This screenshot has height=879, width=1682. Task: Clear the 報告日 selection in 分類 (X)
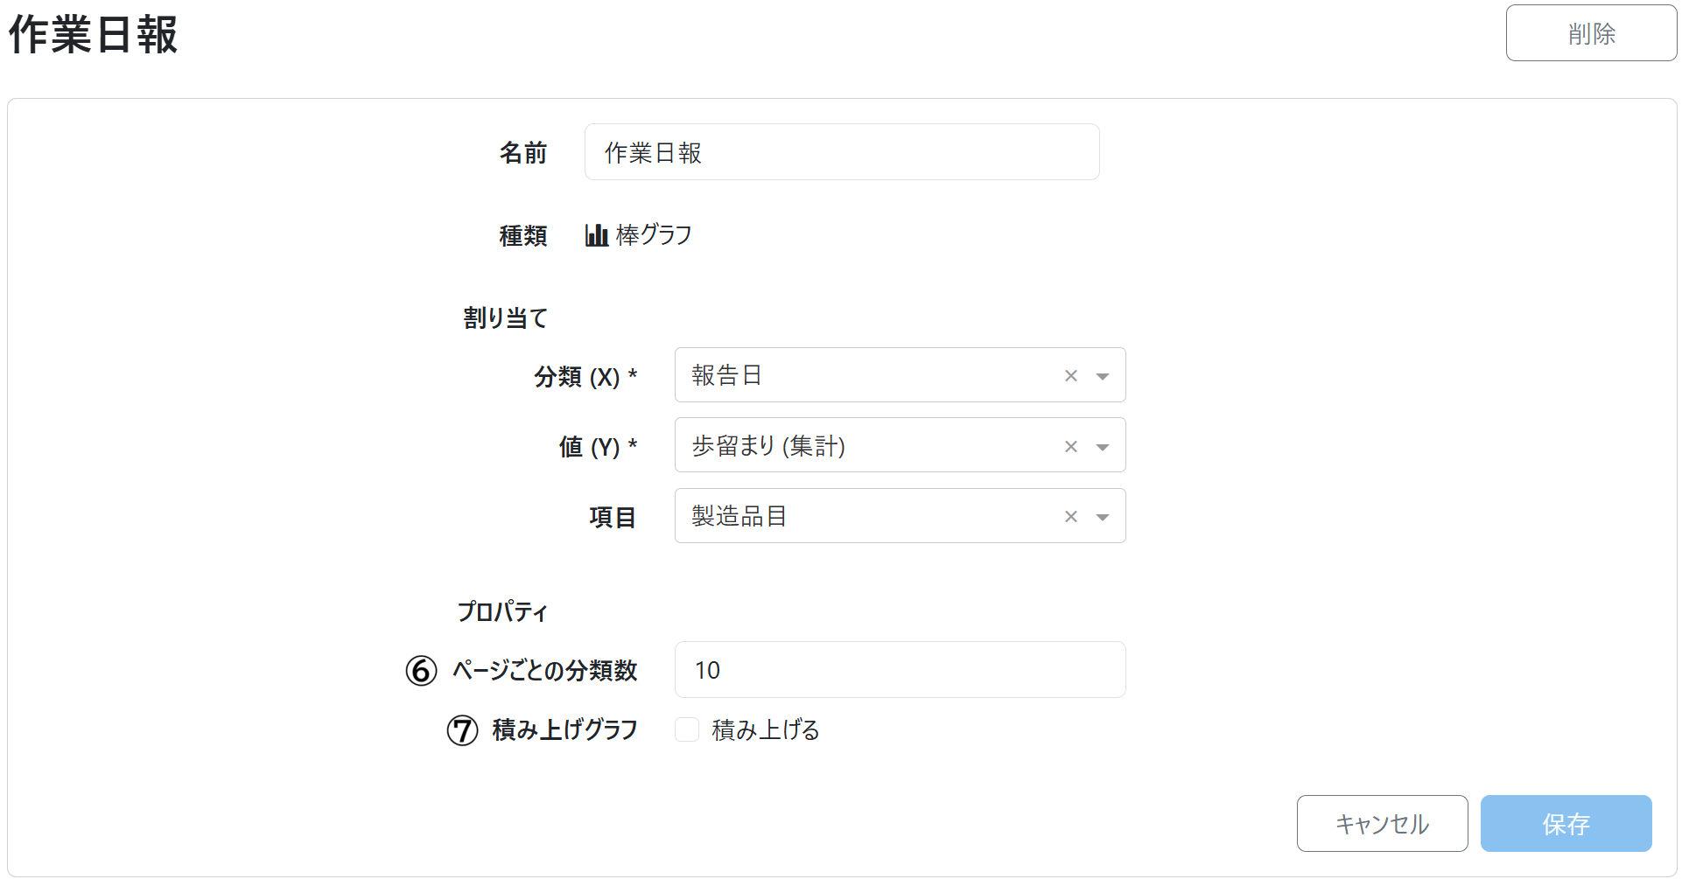click(1070, 376)
